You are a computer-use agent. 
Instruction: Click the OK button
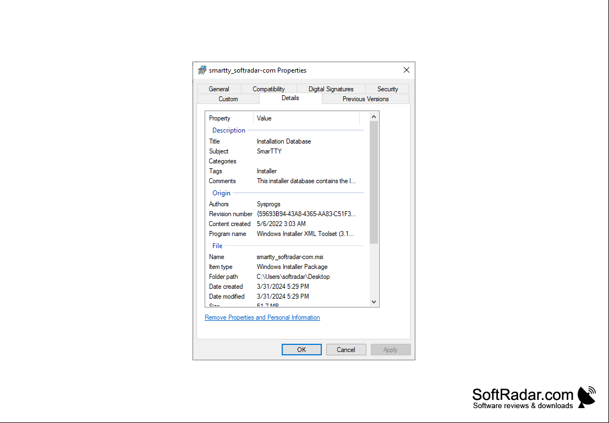[301, 350]
